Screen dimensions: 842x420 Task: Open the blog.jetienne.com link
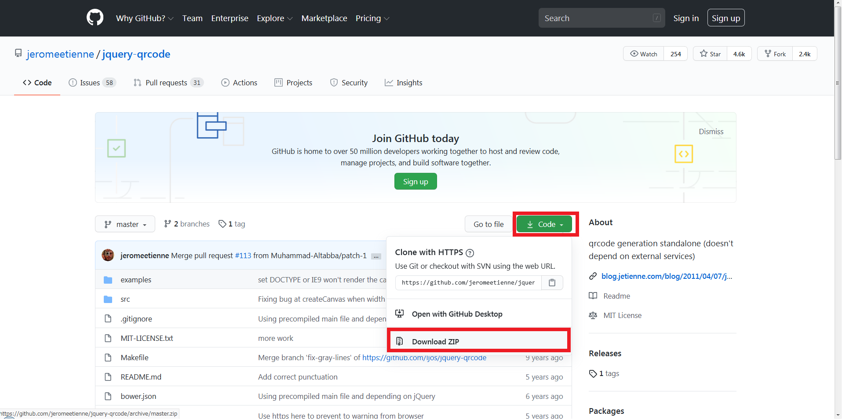pos(667,276)
